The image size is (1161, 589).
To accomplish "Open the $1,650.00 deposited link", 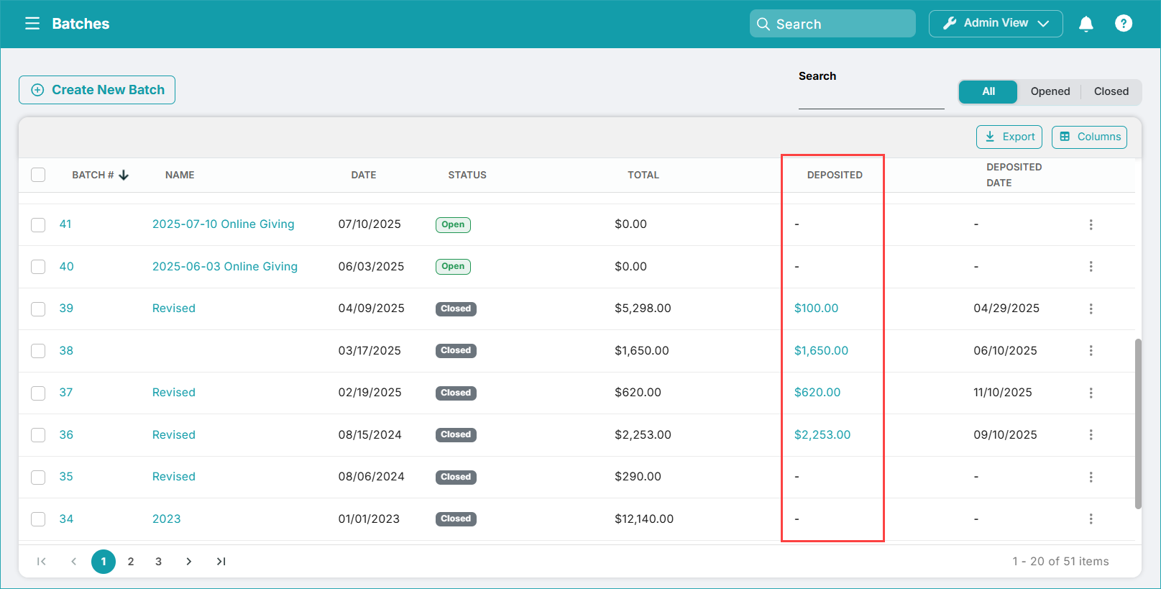I will click(821, 351).
